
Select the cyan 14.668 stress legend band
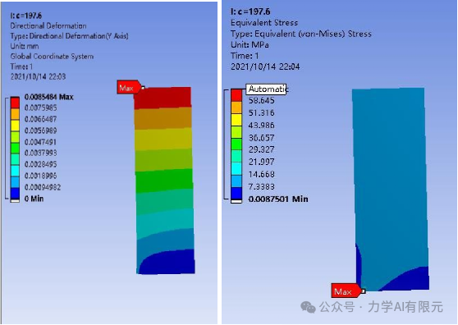click(236, 169)
